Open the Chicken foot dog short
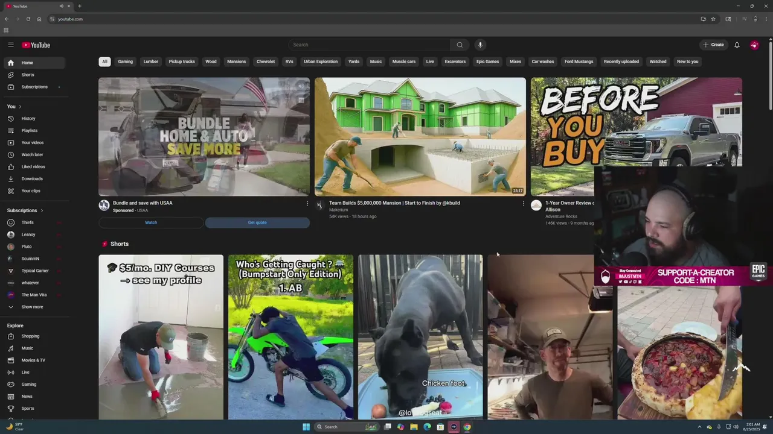 420,336
